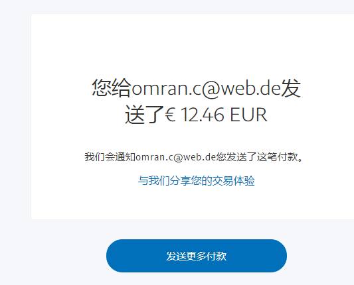Click the 发 character ending first heading line

pyautogui.click(x=290, y=88)
